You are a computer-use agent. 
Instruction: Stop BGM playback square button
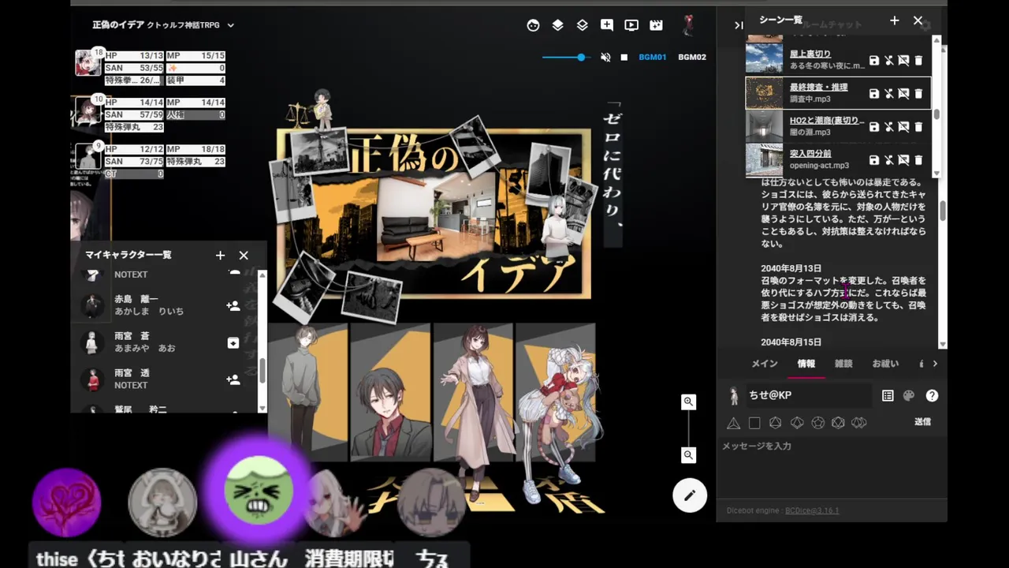(x=624, y=57)
